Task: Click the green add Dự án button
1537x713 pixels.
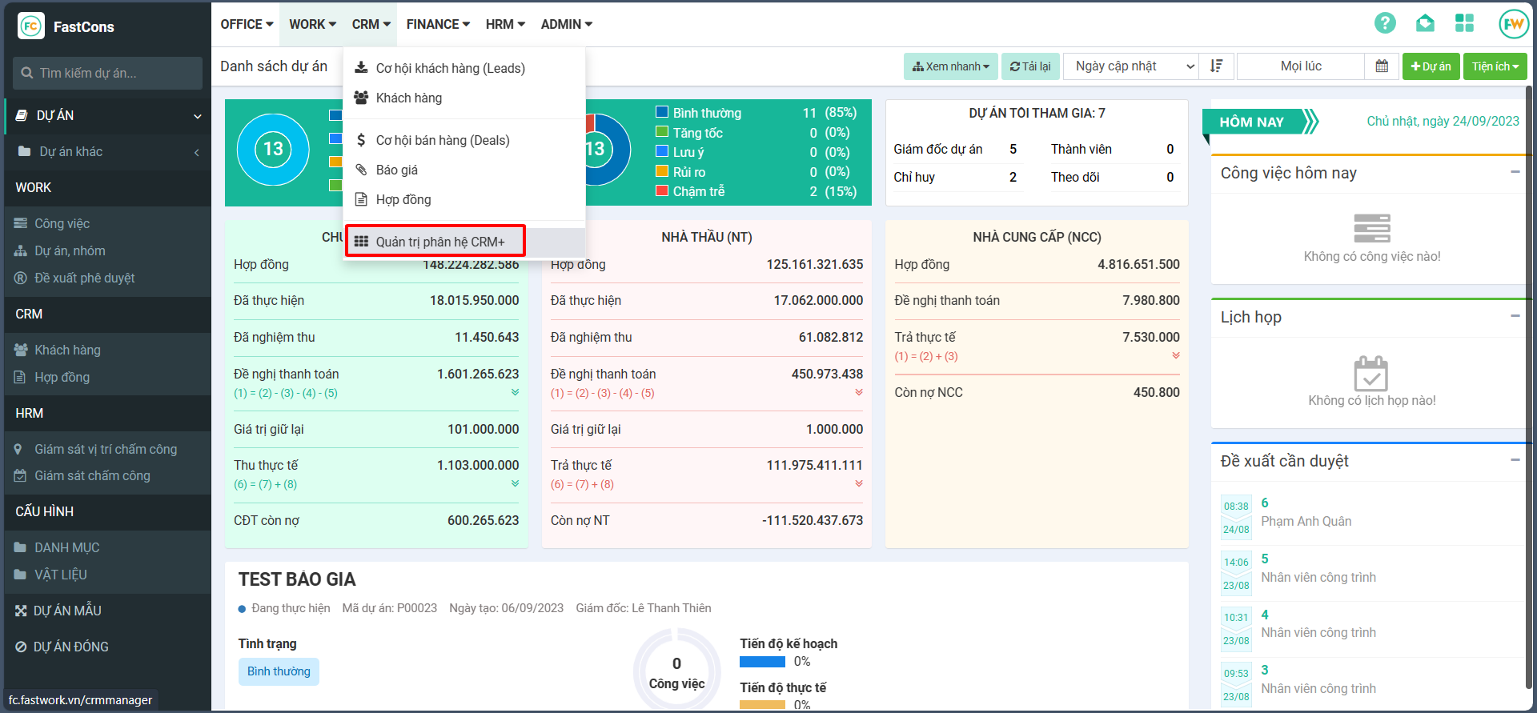Action: [x=1431, y=66]
